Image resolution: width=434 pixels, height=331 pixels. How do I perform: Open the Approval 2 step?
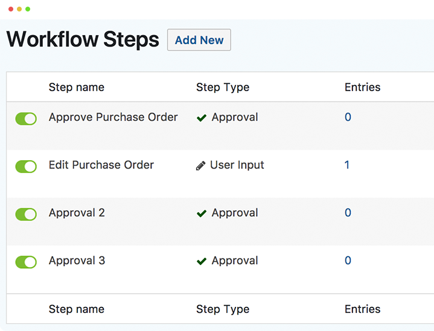(77, 213)
